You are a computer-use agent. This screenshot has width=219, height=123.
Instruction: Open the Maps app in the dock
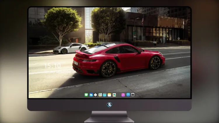[x=100, y=95]
